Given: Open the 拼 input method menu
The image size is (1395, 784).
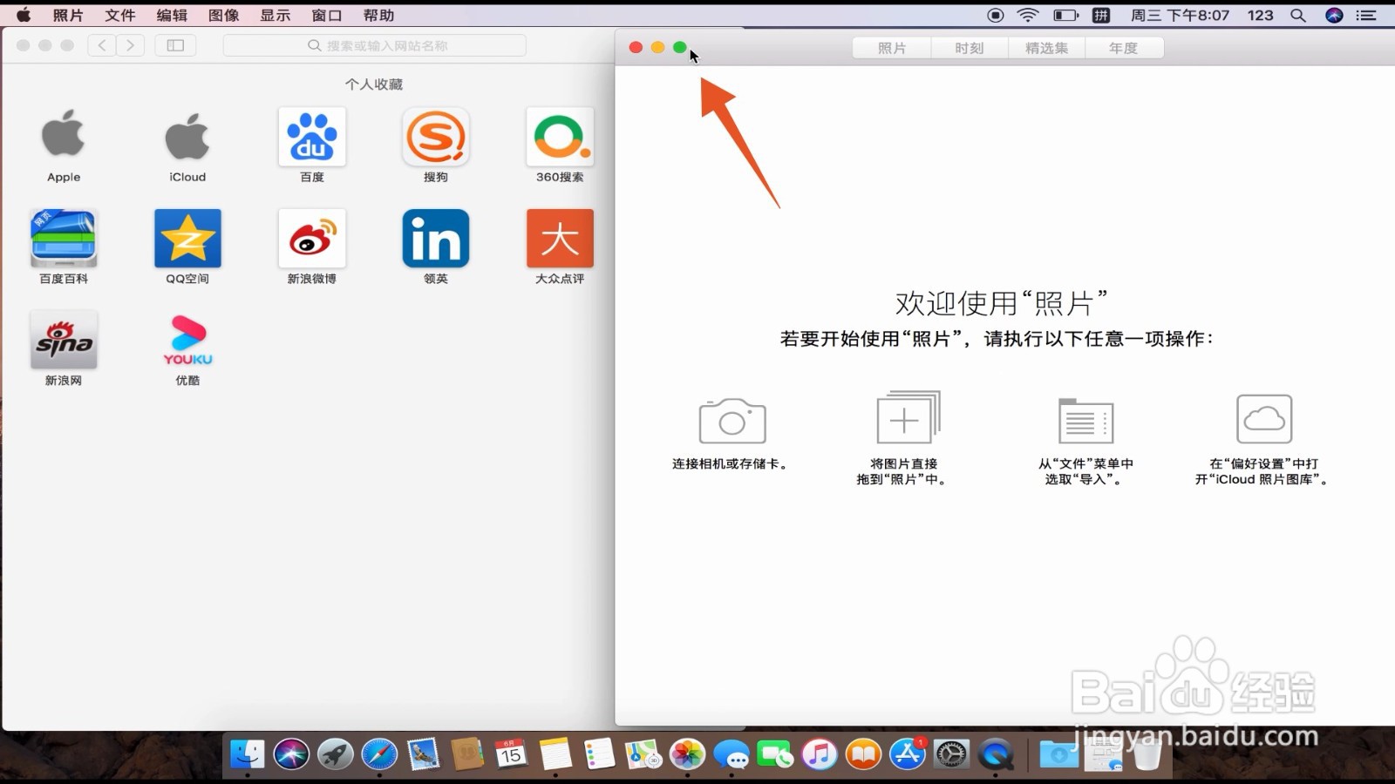Looking at the screenshot, I should (x=1102, y=15).
